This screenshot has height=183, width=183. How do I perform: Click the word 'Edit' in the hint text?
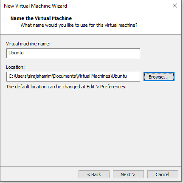[90, 87]
